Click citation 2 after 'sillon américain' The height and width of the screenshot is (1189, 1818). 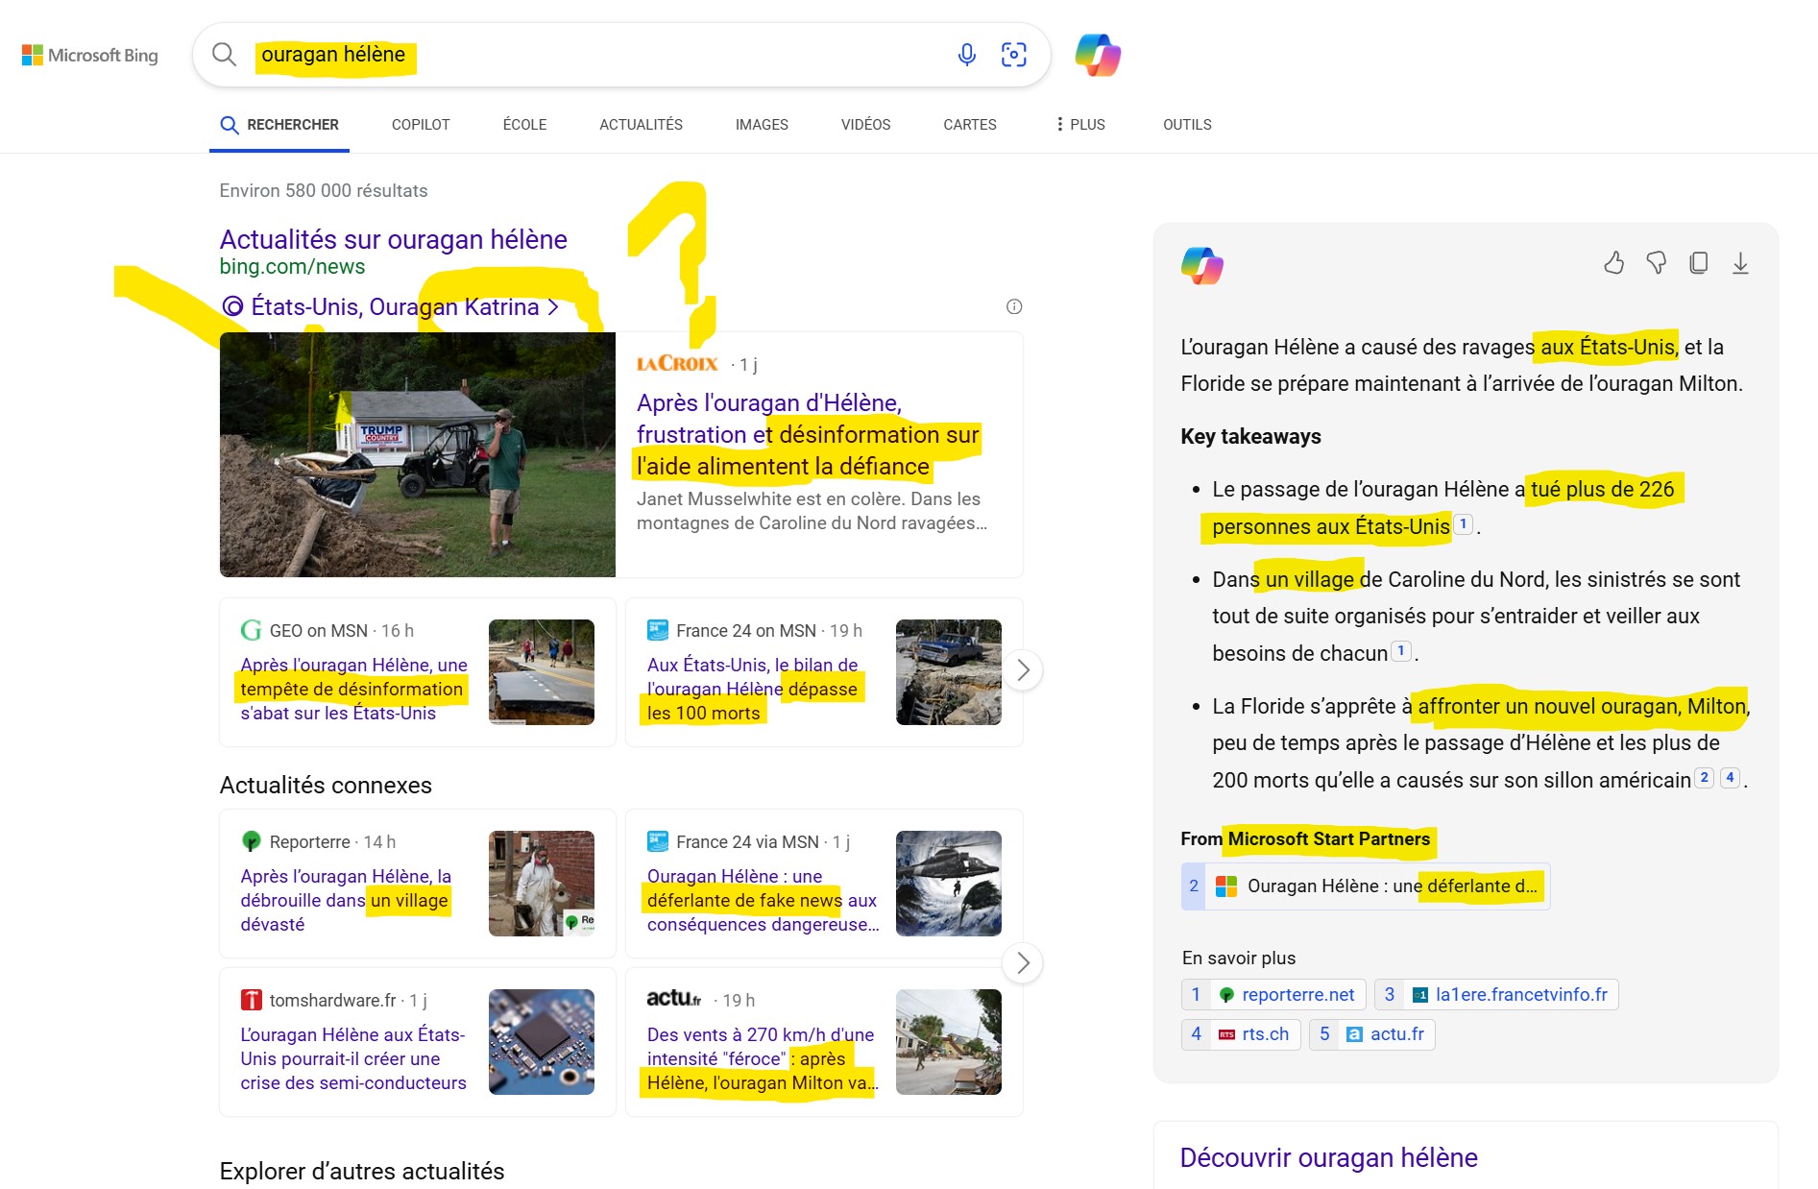coord(1705,778)
